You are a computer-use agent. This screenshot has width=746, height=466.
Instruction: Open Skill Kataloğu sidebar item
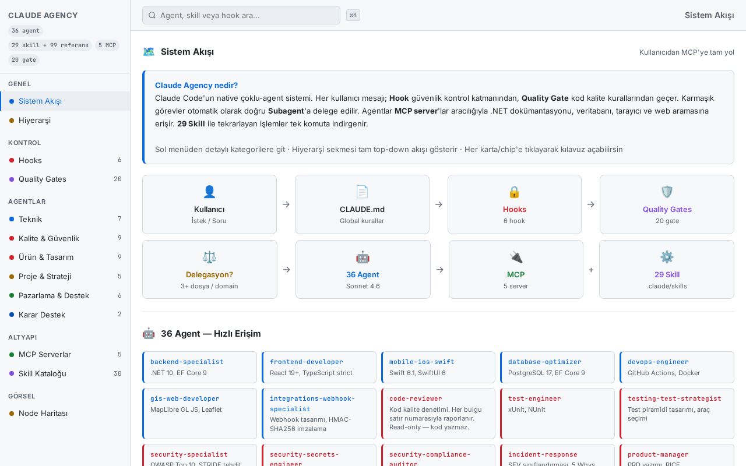pos(65,373)
